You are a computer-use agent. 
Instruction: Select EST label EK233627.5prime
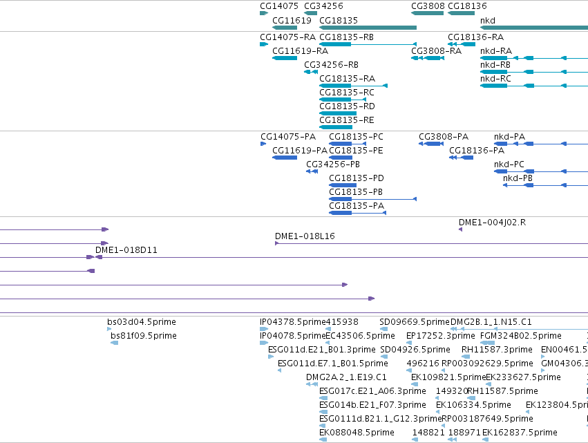(523, 378)
